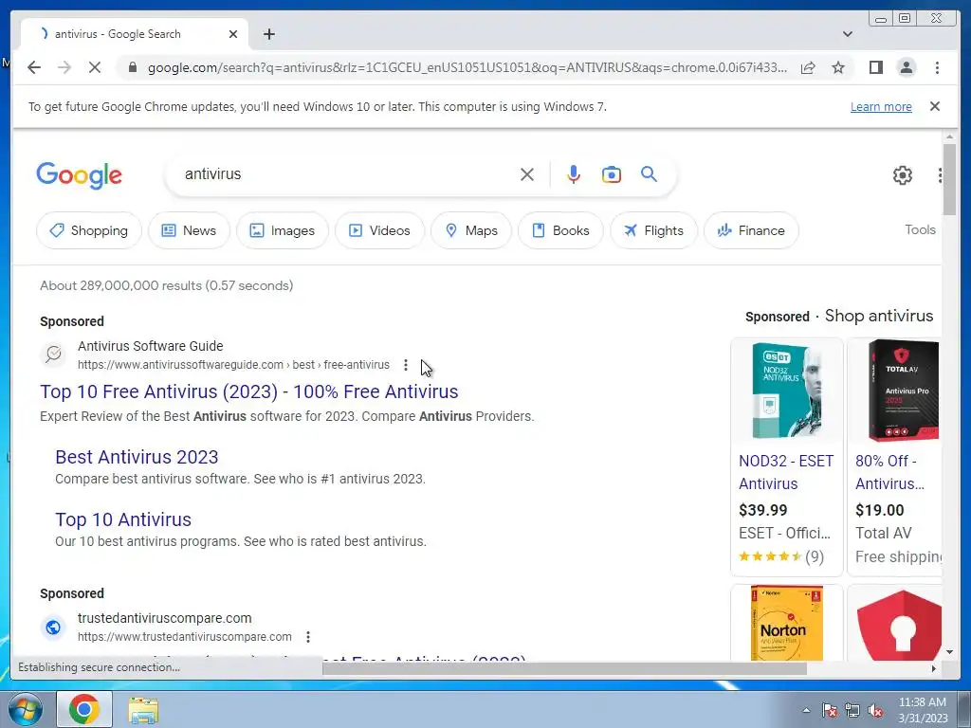Click the Show desktop strip by clock
The width and height of the screenshot is (971, 728).
click(964, 709)
